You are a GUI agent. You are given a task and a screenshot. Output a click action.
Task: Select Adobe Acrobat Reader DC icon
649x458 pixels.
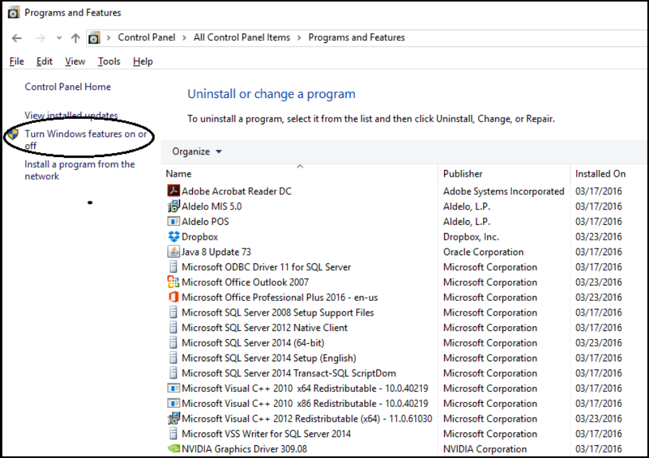173,191
